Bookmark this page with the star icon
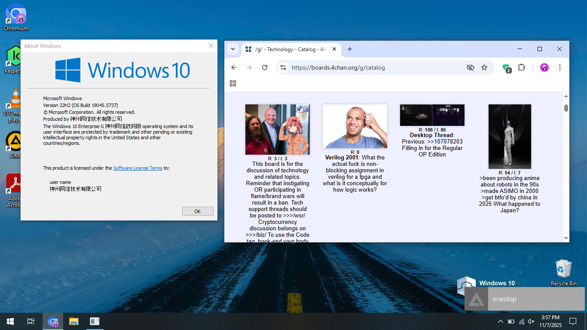Image resolution: width=587 pixels, height=330 pixels. click(484, 67)
